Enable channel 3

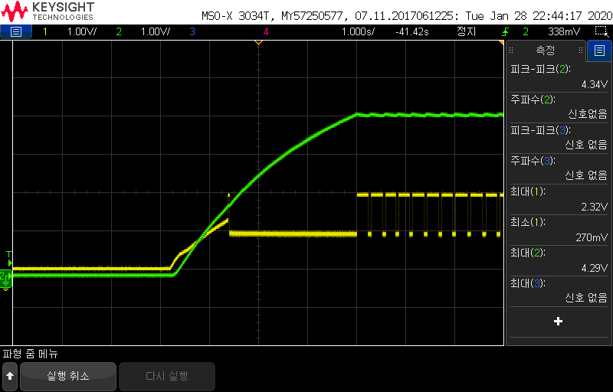click(x=192, y=31)
